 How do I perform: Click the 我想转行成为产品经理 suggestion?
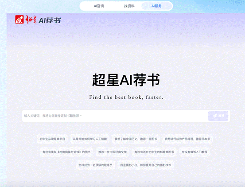187,139
